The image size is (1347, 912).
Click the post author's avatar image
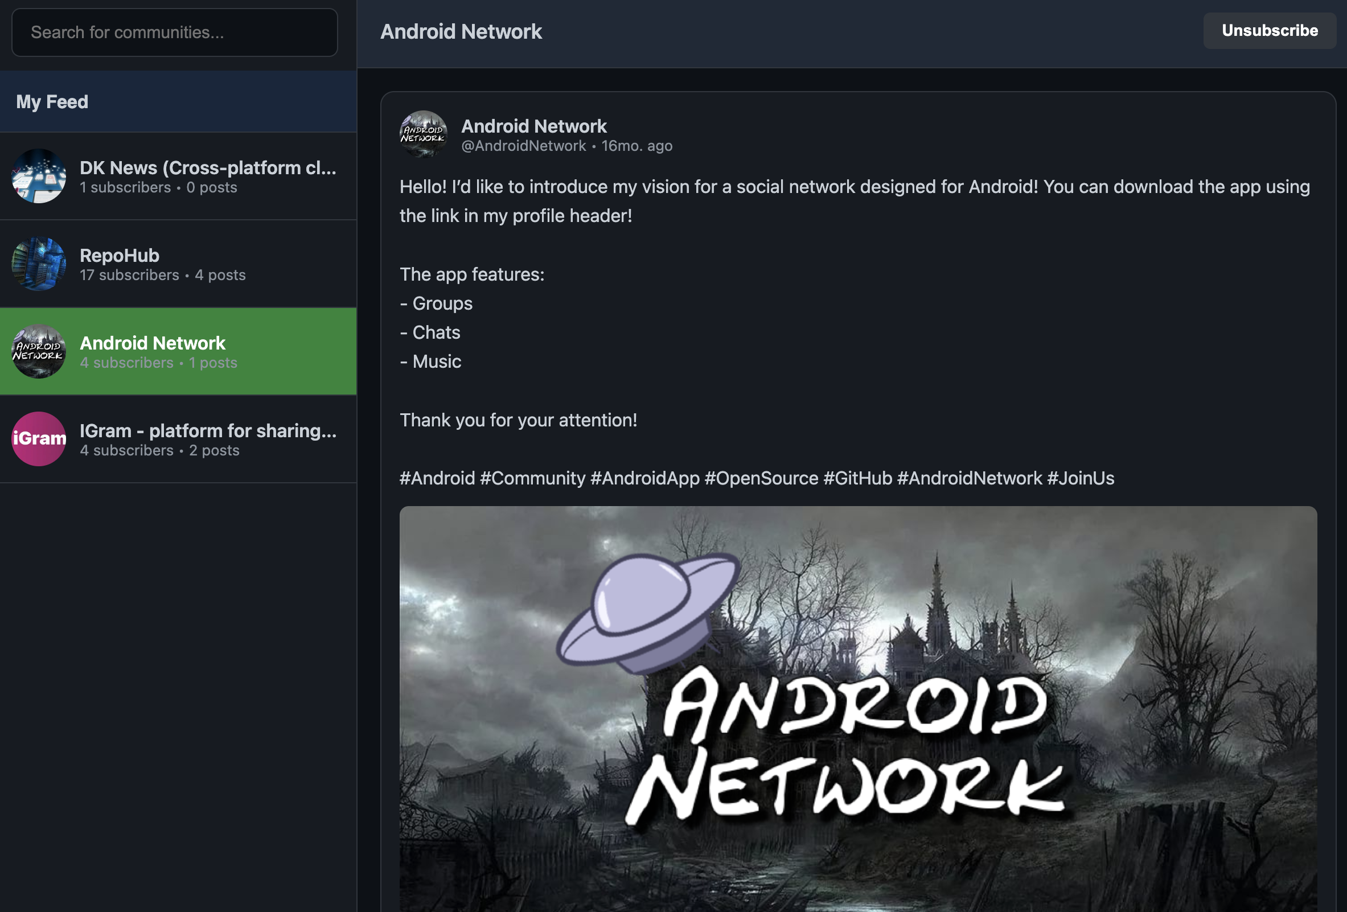[x=423, y=134]
